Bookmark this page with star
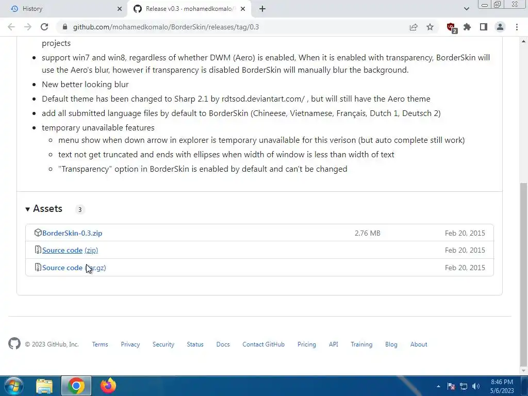 430,27
